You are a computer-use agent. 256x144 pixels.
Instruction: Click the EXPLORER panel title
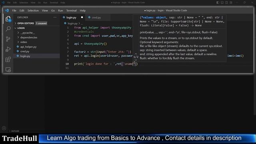tap(23, 17)
